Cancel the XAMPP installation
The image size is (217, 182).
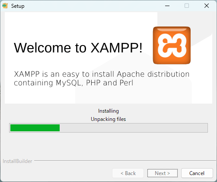[x=197, y=173]
